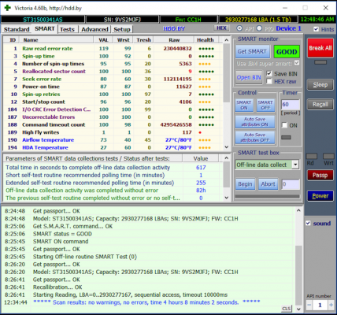Click the ST31500341AS model field
The height and width of the screenshot is (315, 337).
[x=43, y=20]
